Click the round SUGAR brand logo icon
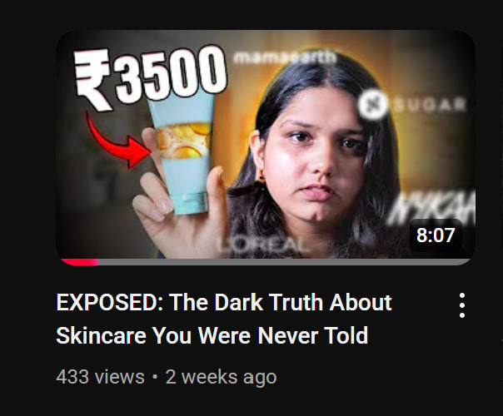 pos(371,104)
